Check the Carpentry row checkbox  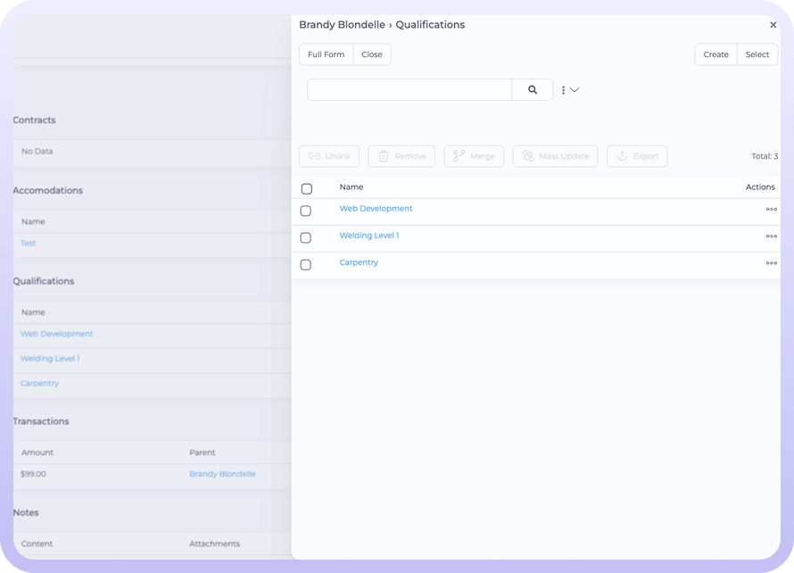pos(306,265)
